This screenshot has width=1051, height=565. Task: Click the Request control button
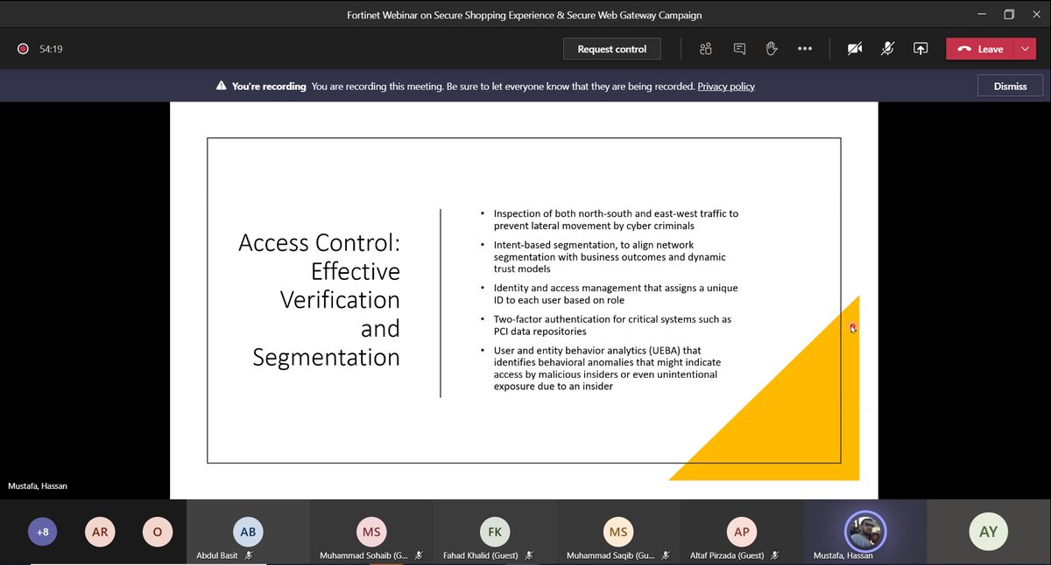[x=611, y=48]
